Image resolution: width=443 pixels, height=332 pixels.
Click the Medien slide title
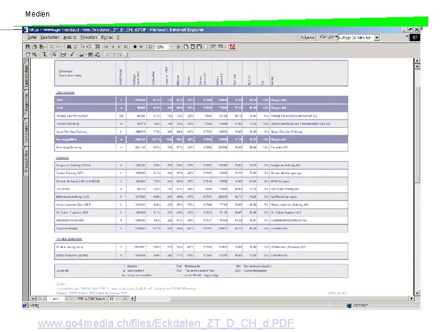pos(38,14)
